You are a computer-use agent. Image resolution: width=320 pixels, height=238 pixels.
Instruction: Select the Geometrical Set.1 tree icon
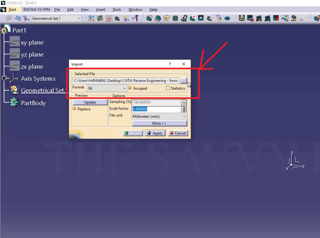[x=14, y=90]
